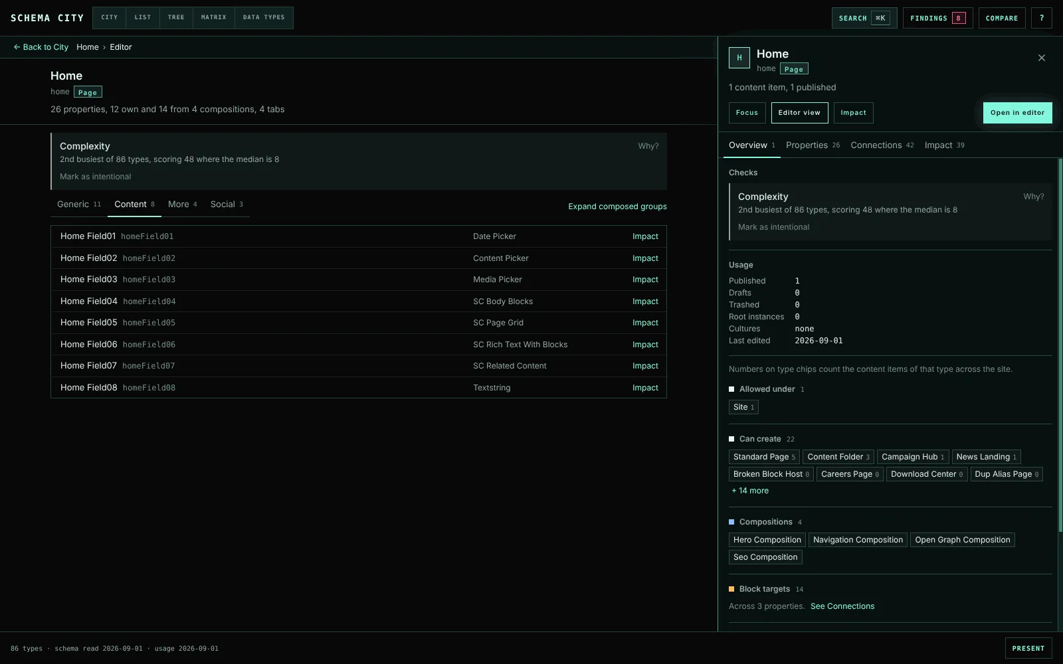This screenshot has height=664, width=1063.
Task: Open the Connections 42 tab
Action: [x=882, y=145]
